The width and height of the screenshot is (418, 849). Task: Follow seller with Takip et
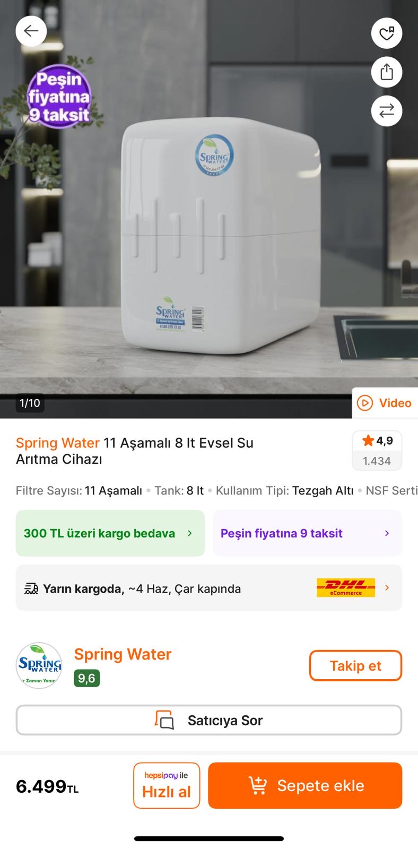355,666
